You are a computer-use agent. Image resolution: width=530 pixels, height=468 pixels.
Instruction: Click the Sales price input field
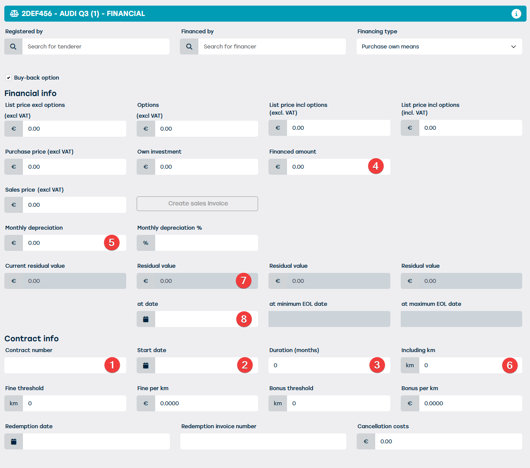(74, 205)
